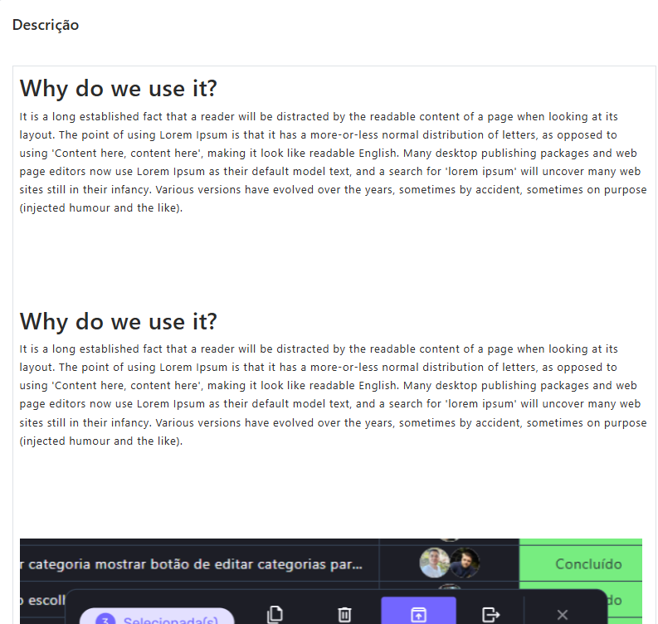
Task: Click the second 'Why do we use it?' heading
Action: [119, 321]
